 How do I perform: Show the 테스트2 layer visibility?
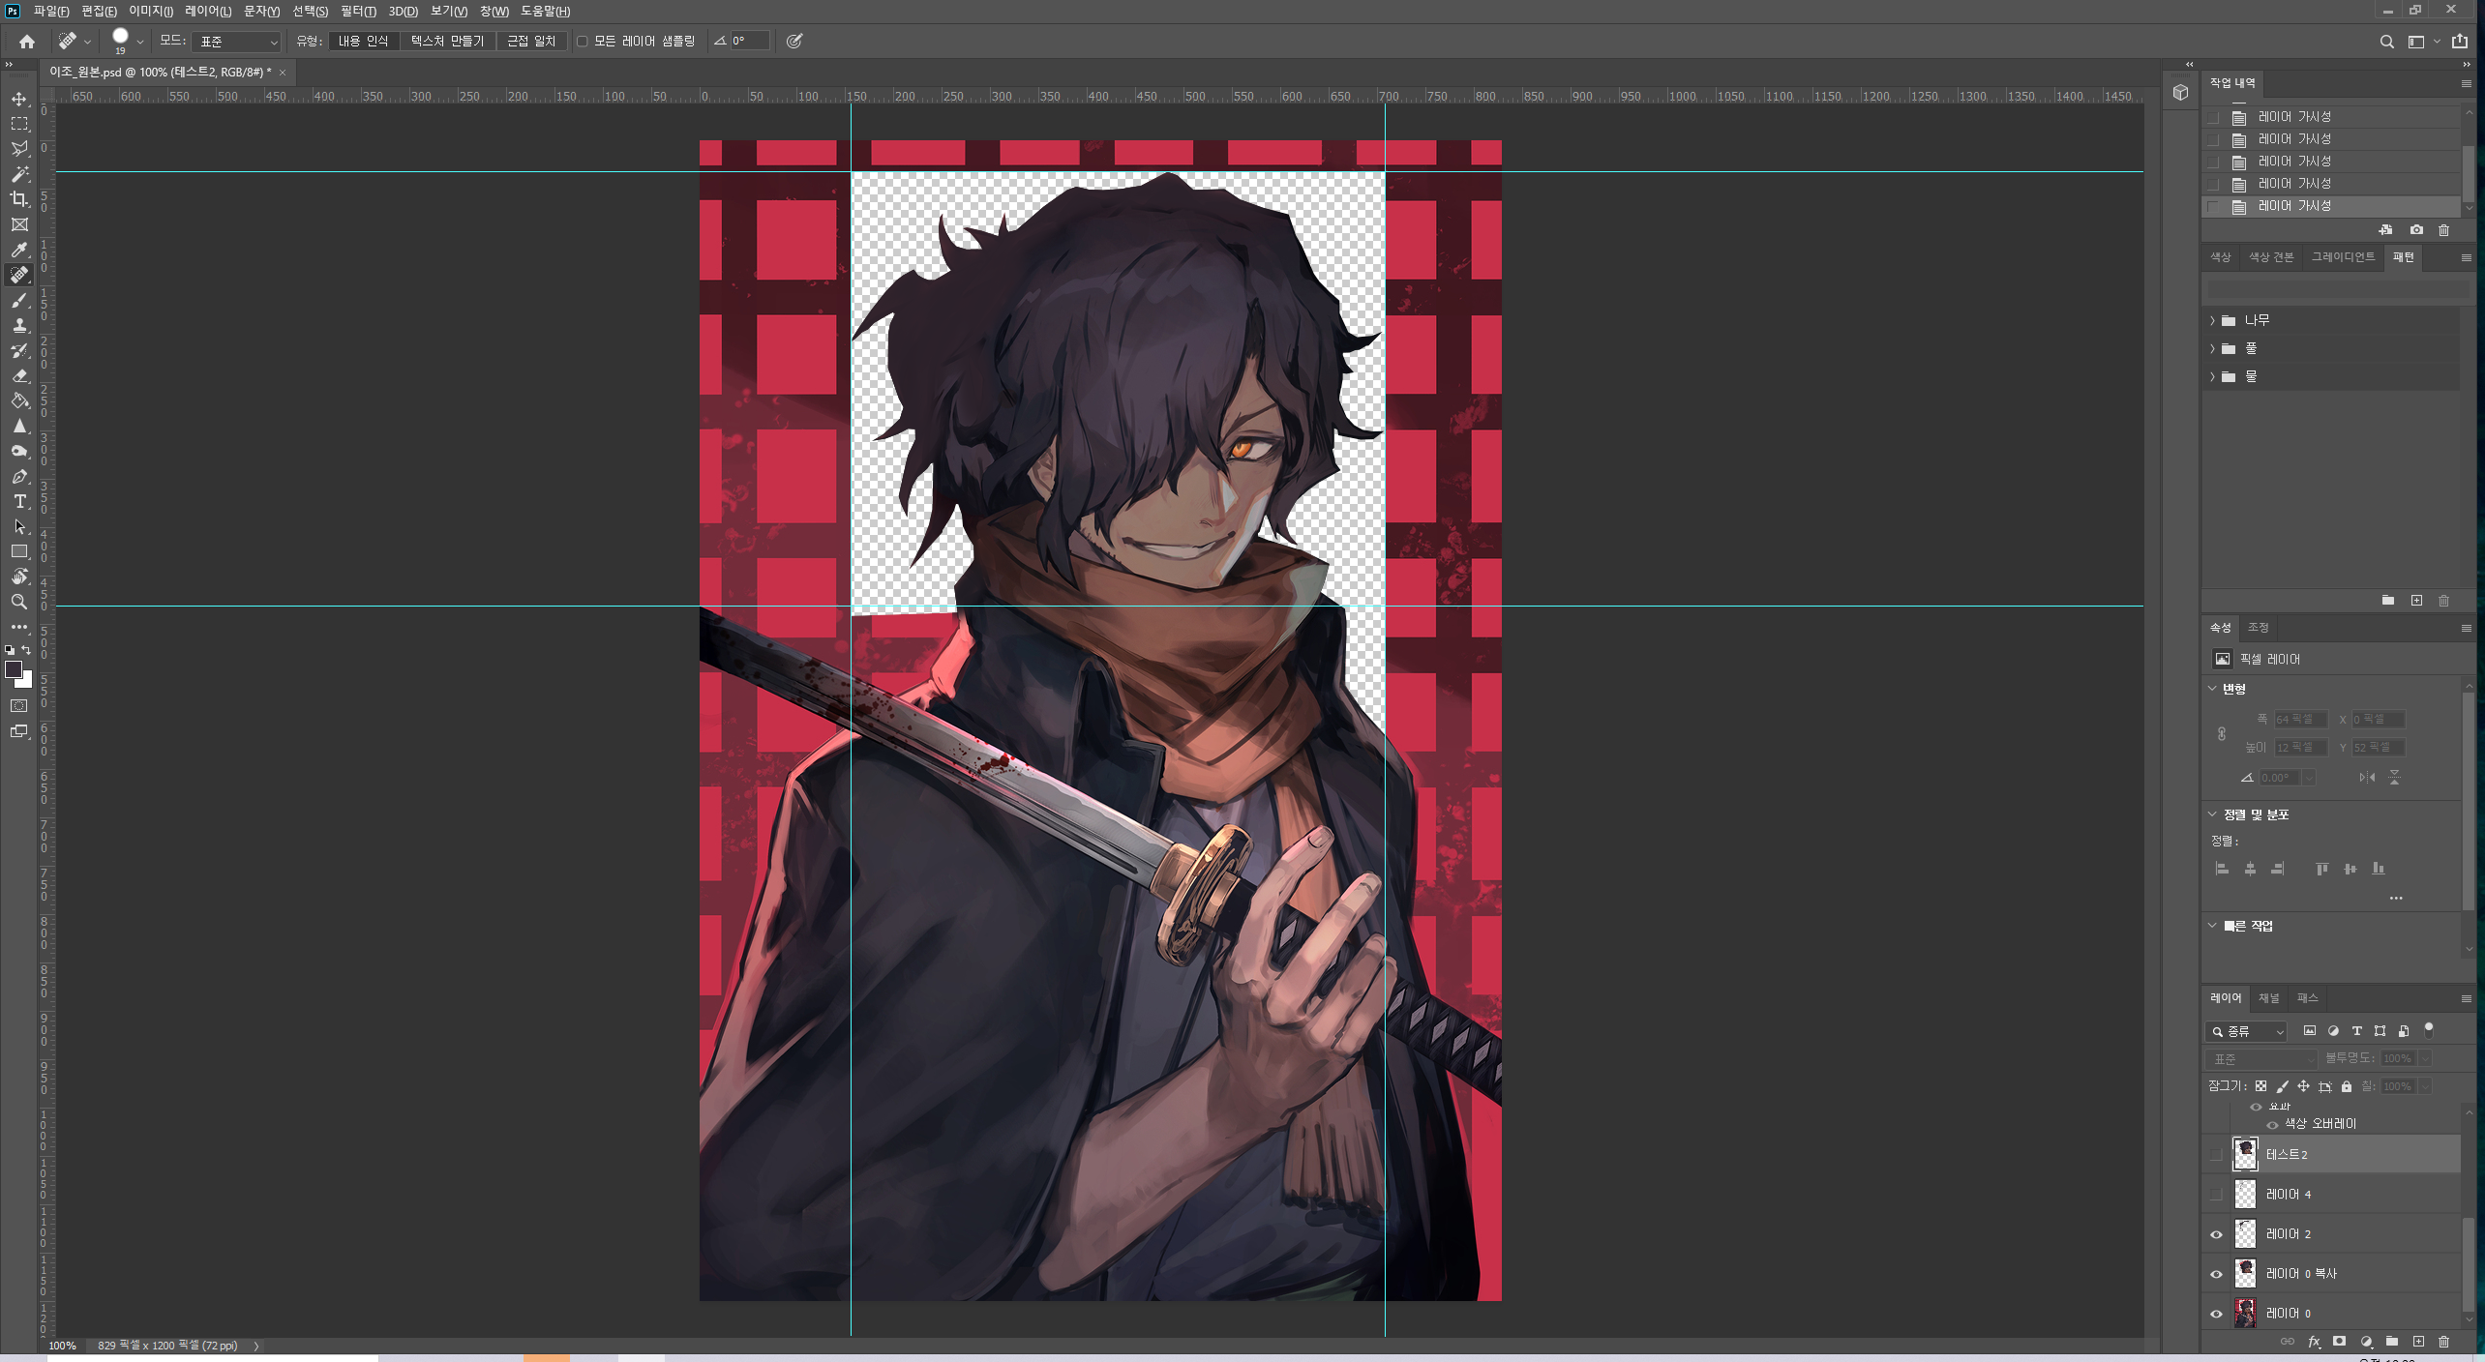[x=2216, y=1155]
